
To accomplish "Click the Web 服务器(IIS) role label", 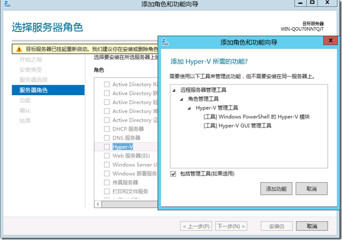I will coord(131,156).
